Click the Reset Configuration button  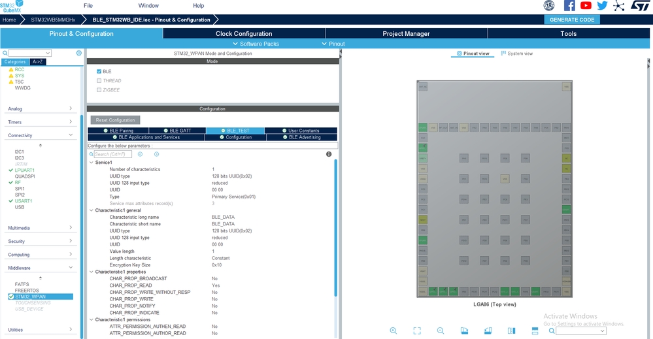click(115, 120)
